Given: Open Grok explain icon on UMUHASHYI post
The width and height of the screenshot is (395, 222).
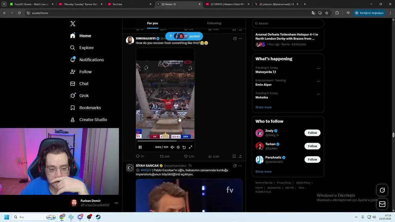Looking at the screenshot, I should pos(235,39).
